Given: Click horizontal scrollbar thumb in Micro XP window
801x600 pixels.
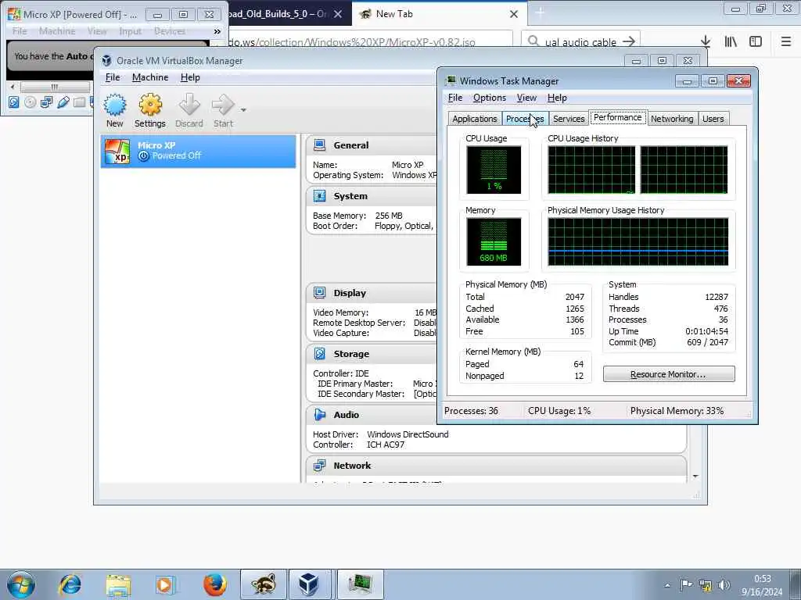Looking at the screenshot, I should point(55,87).
